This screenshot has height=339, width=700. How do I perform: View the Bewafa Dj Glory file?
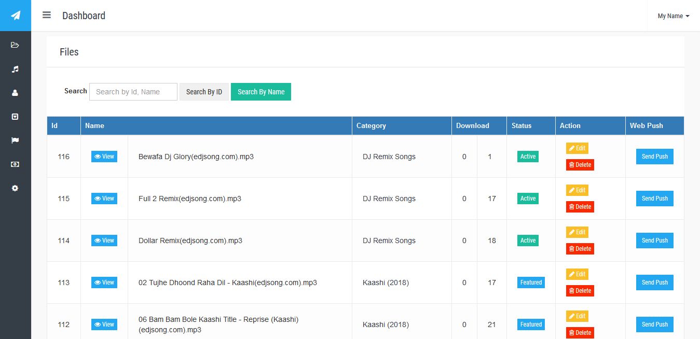[104, 157]
